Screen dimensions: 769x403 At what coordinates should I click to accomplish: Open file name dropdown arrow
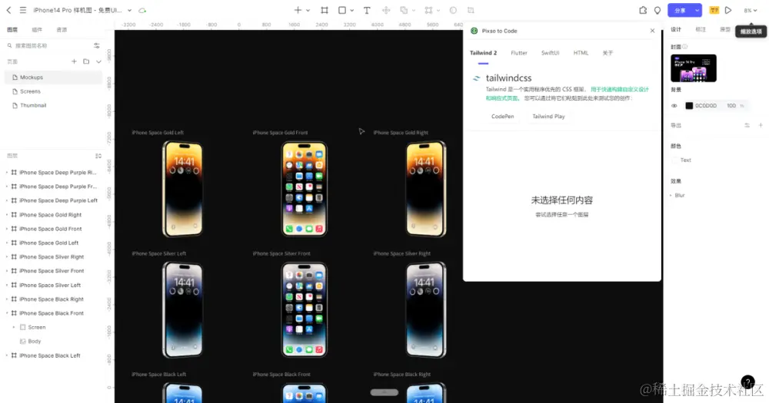[x=129, y=10]
